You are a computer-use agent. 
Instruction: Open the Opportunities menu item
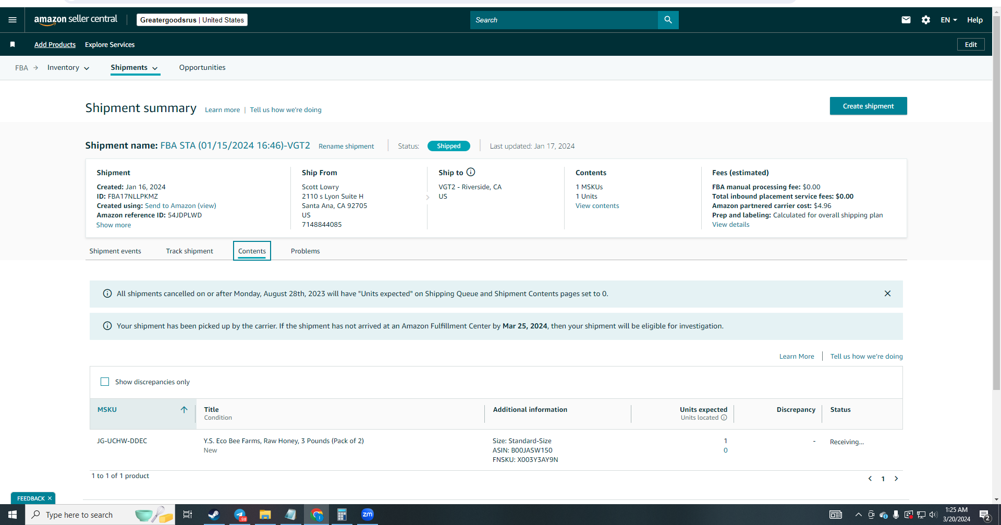(202, 67)
